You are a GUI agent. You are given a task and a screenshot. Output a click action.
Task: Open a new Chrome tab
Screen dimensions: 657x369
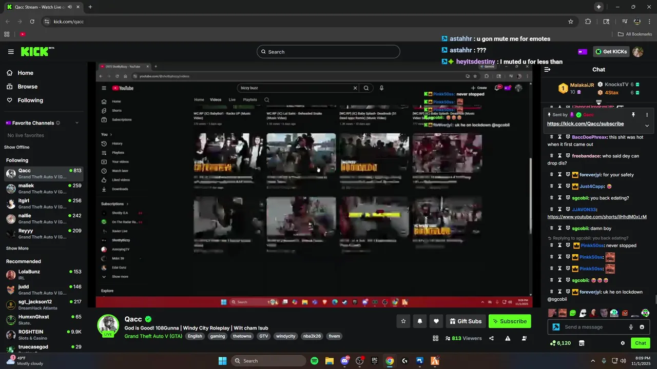pyautogui.click(x=90, y=7)
